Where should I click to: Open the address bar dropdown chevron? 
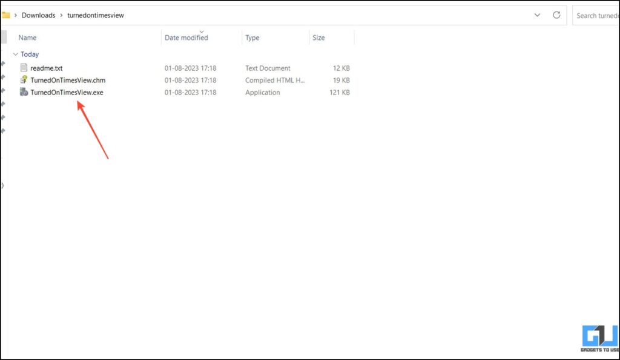tap(537, 15)
